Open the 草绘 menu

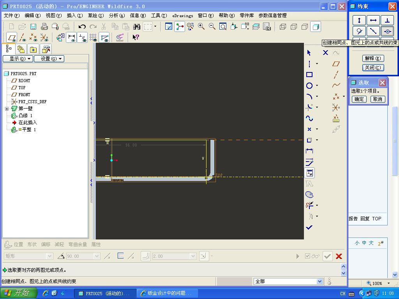point(96,16)
